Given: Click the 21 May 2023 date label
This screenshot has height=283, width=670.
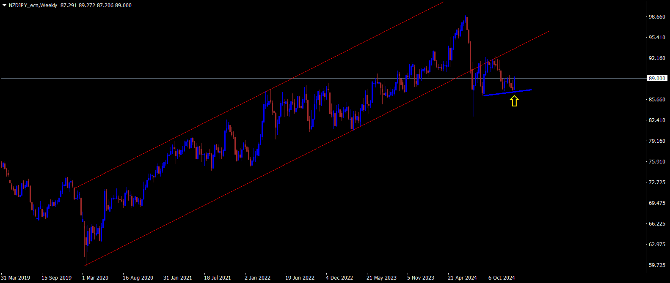Looking at the screenshot, I should click(382, 278).
